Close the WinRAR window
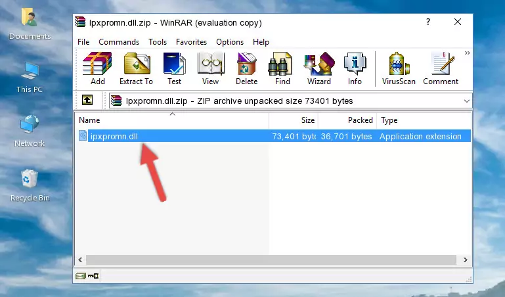505x297 pixels. pos(458,22)
